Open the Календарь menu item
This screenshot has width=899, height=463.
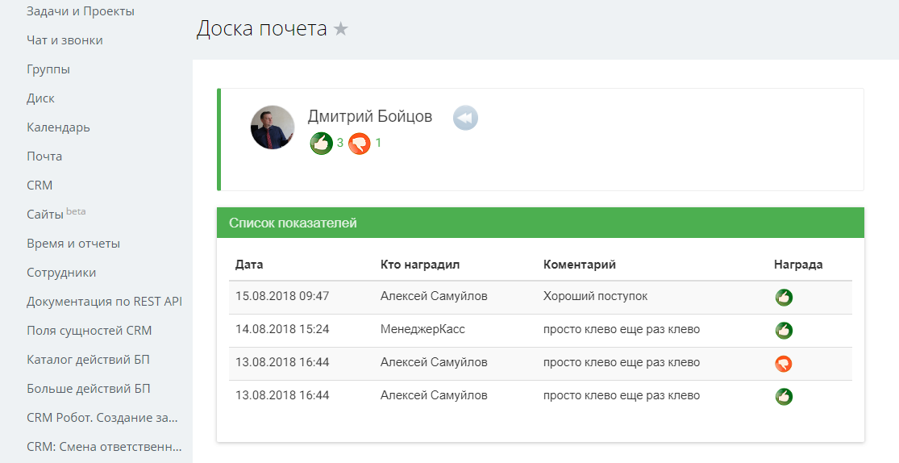(x=58, y=127)
